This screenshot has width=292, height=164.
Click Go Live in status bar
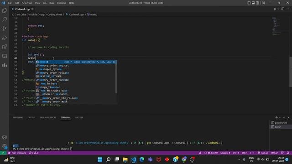point(263,153)
